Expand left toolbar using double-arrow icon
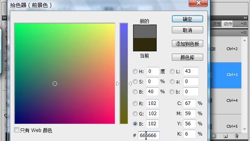The image size is (250, 141). point(4,18)
